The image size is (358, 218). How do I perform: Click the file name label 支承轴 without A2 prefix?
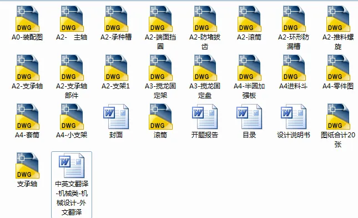[27, 184]
